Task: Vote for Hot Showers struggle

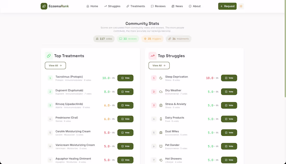Action: coord(229,160)
